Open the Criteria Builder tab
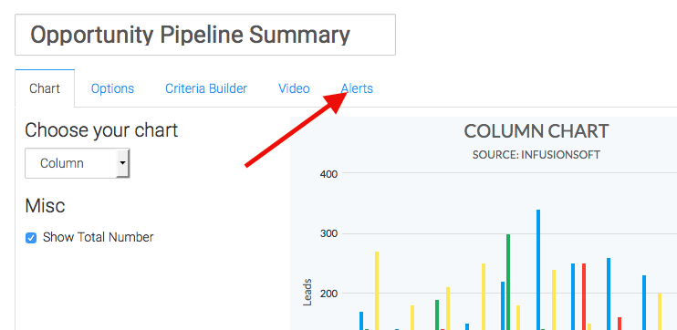The height and width of the screenshot is (330, 677). [206, 88]
